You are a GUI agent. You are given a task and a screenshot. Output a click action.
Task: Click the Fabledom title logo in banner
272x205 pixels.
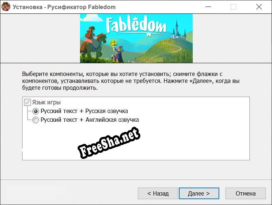(136, 25)
